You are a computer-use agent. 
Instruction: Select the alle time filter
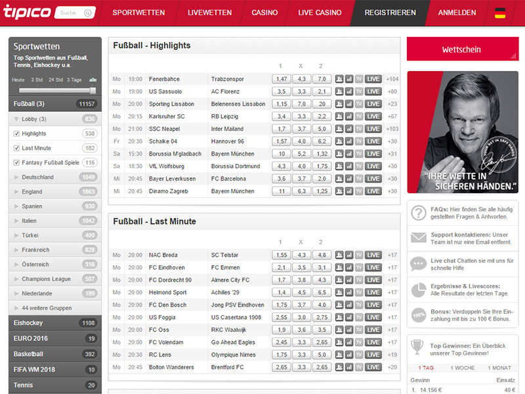93,79
